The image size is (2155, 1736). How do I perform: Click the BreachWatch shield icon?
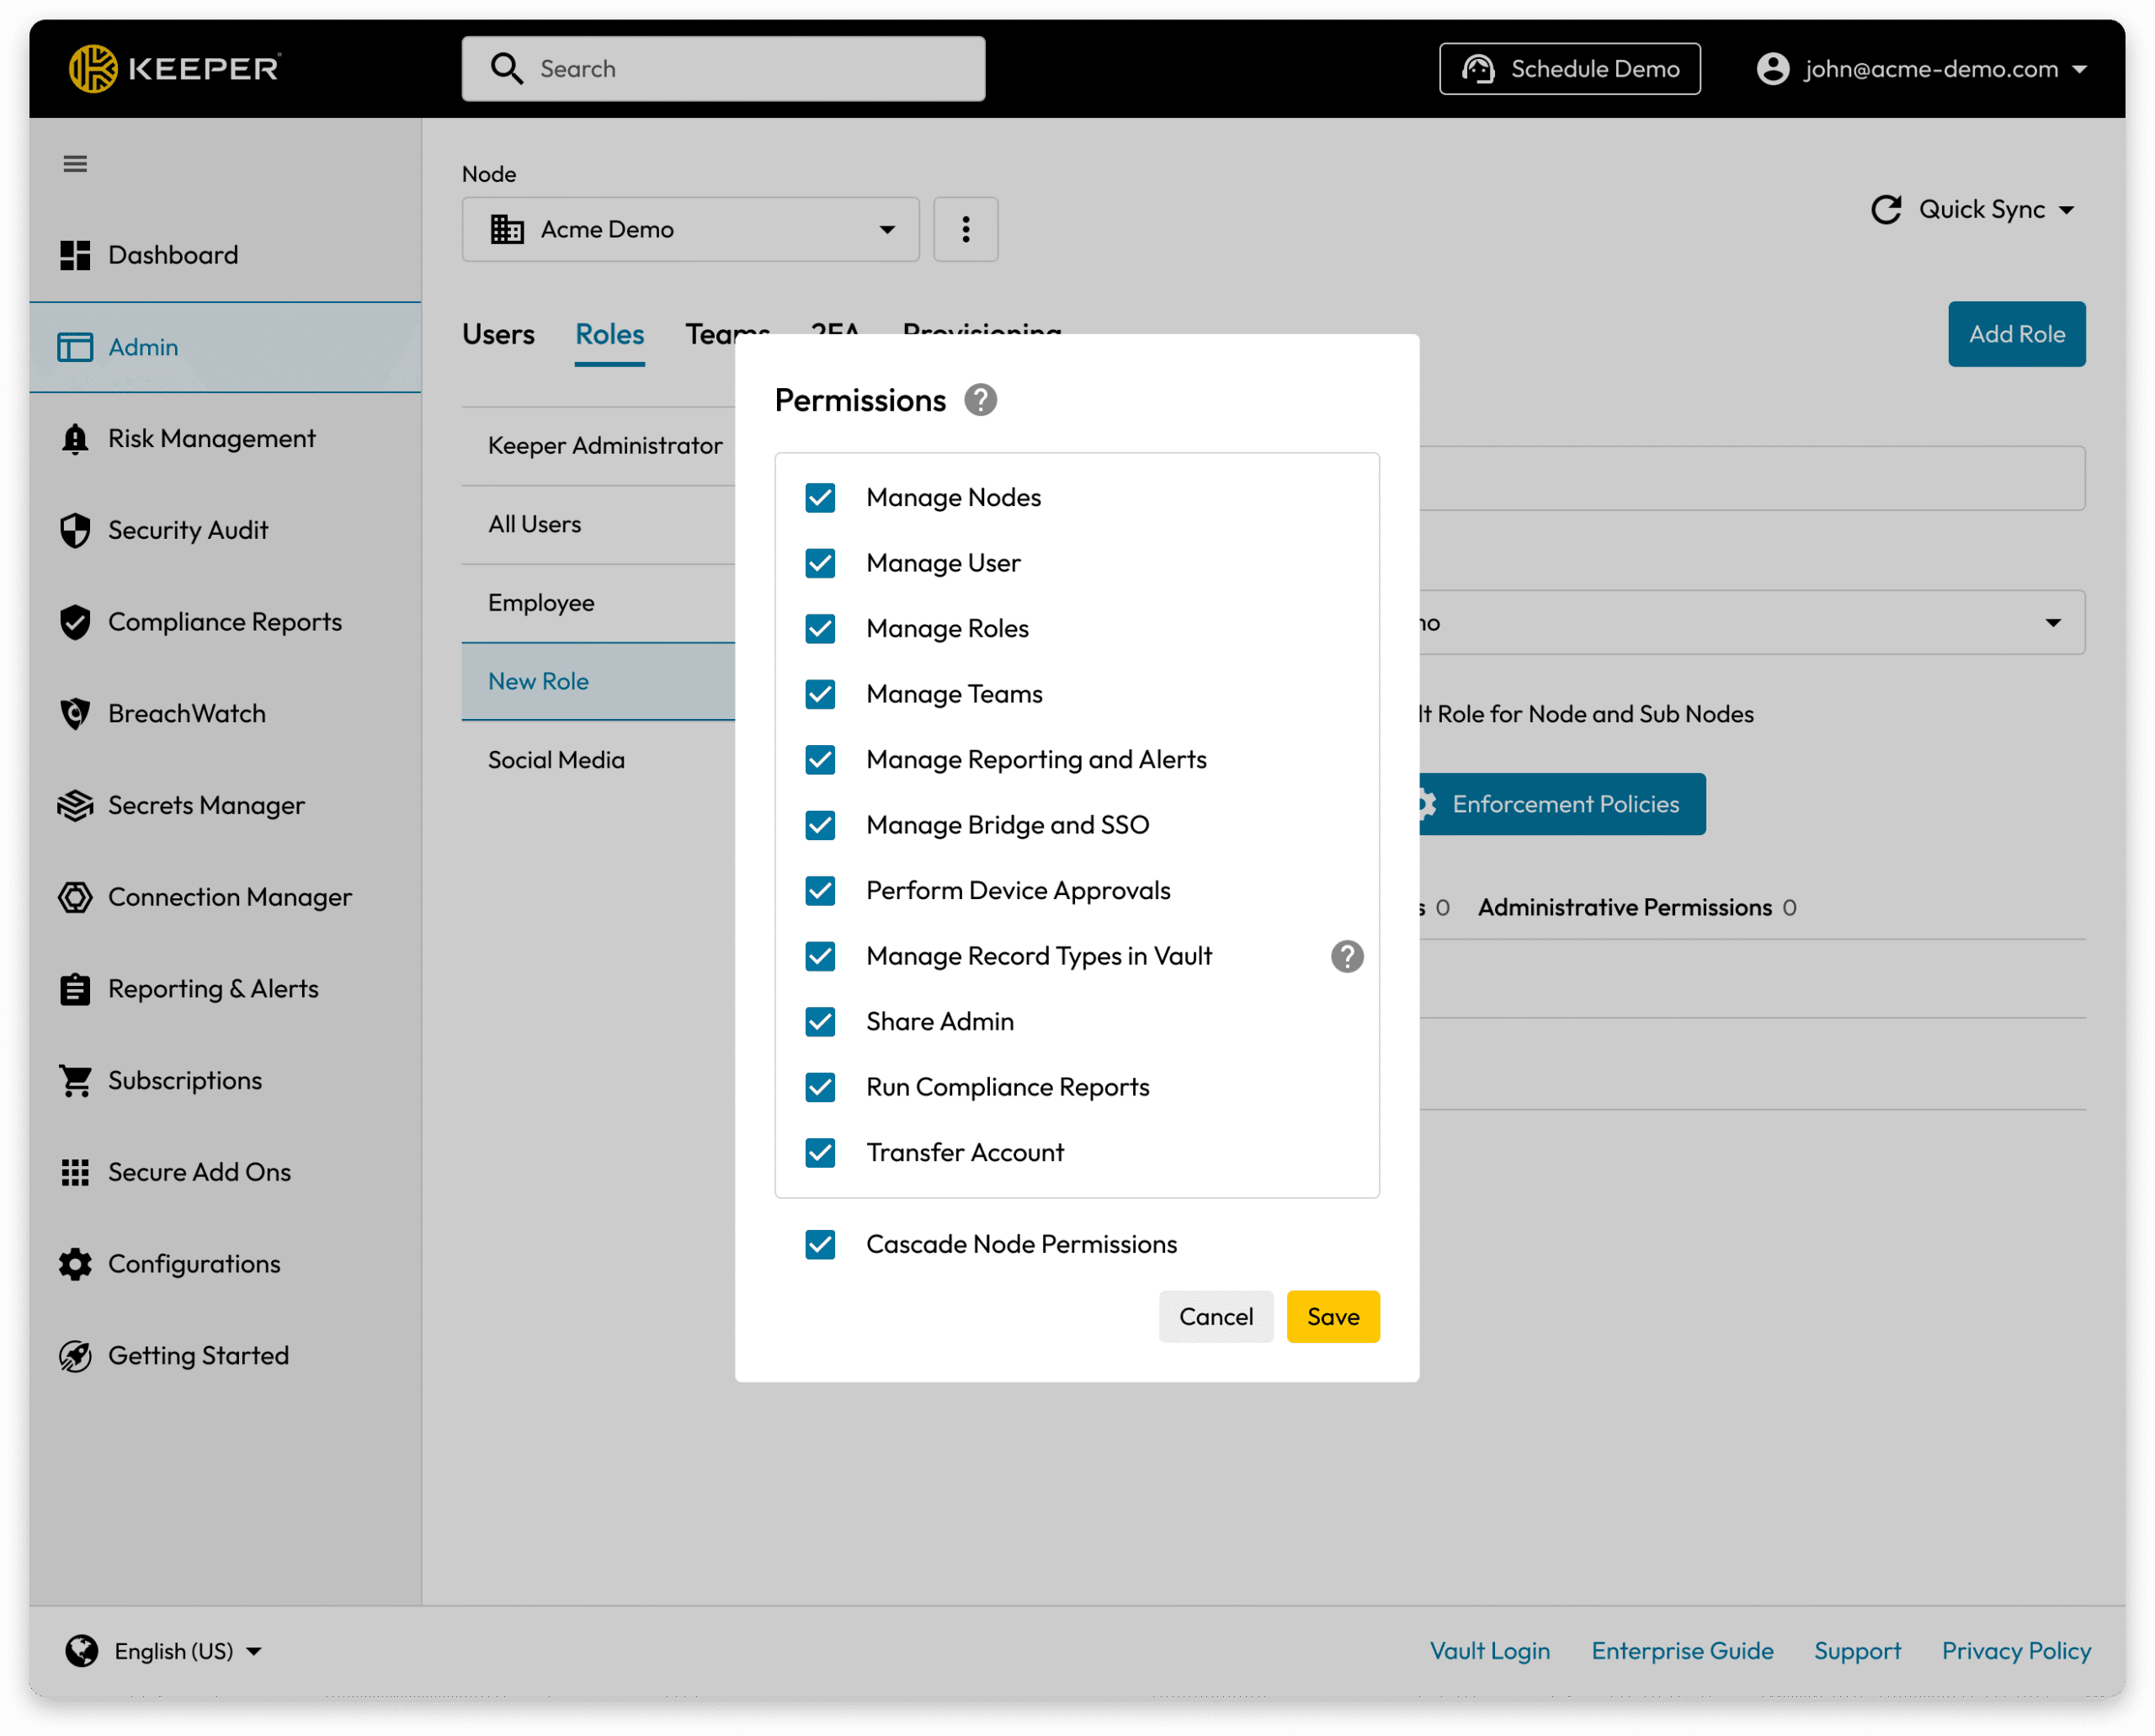click(x=75, y=714)
